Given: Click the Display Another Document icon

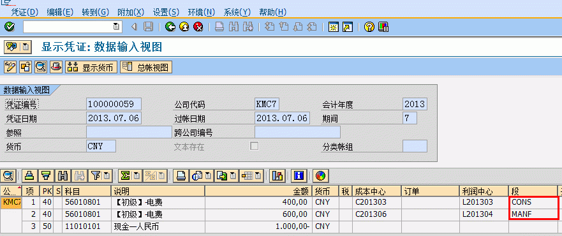Looking at the screenshot, I should pyautogui.click(x=26, y=67).
